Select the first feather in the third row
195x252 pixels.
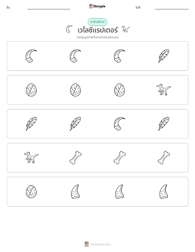point(31,124)
